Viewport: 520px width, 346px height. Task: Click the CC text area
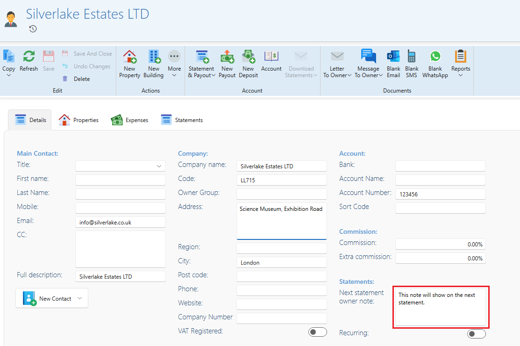click(x=121, y=249)
